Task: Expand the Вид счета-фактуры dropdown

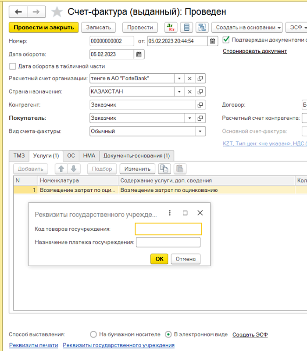Action: point(200,131)
